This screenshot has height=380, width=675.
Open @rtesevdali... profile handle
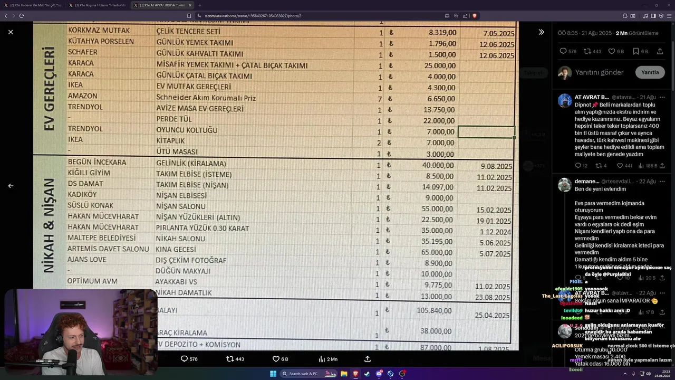(618, 182)
